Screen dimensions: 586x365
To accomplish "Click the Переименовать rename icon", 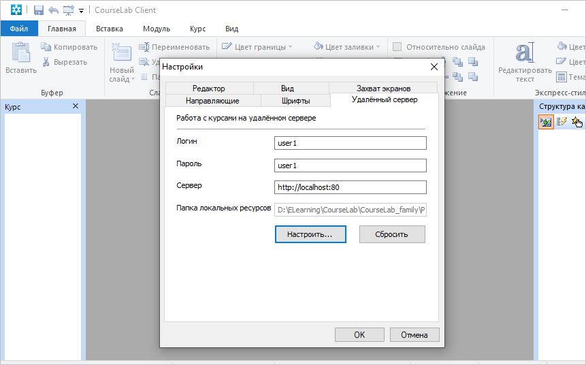I will coord(144,47).
